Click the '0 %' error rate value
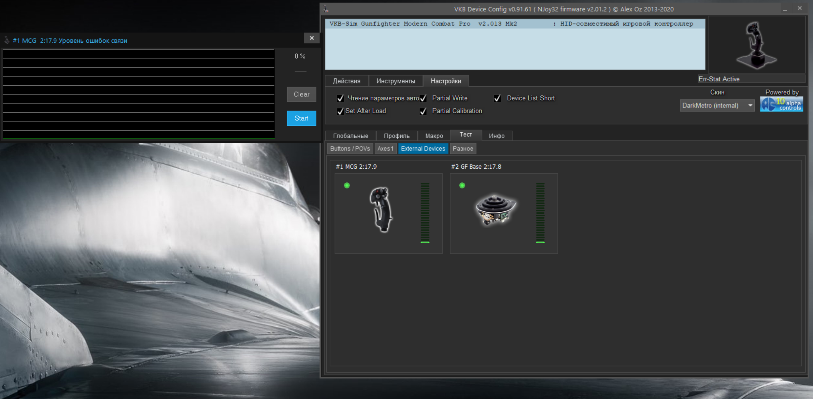The height and width of the screenshot is (399, 813). [300, 56]
